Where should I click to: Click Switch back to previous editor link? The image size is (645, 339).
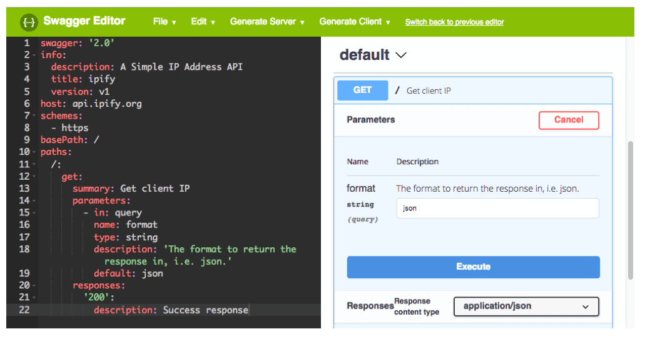pos(454,22)
